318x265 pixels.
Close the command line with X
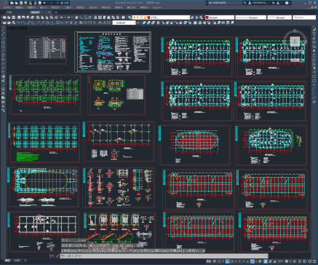[x=52, y=256]
